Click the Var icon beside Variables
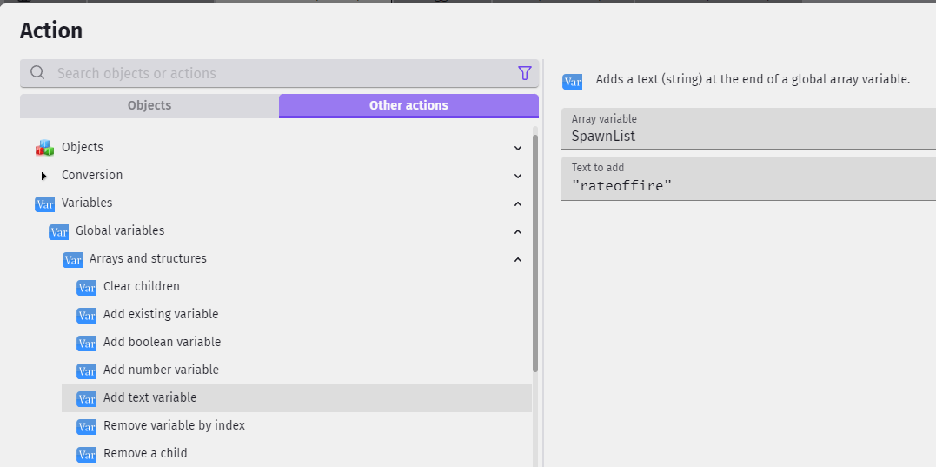 pos(45,203)
